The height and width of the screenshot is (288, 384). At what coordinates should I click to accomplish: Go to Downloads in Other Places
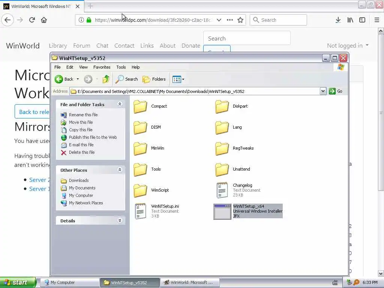click(75, 180)
